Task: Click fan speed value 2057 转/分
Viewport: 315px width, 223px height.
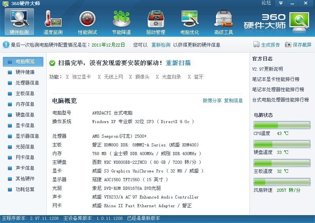Action: tap(288, 190)
